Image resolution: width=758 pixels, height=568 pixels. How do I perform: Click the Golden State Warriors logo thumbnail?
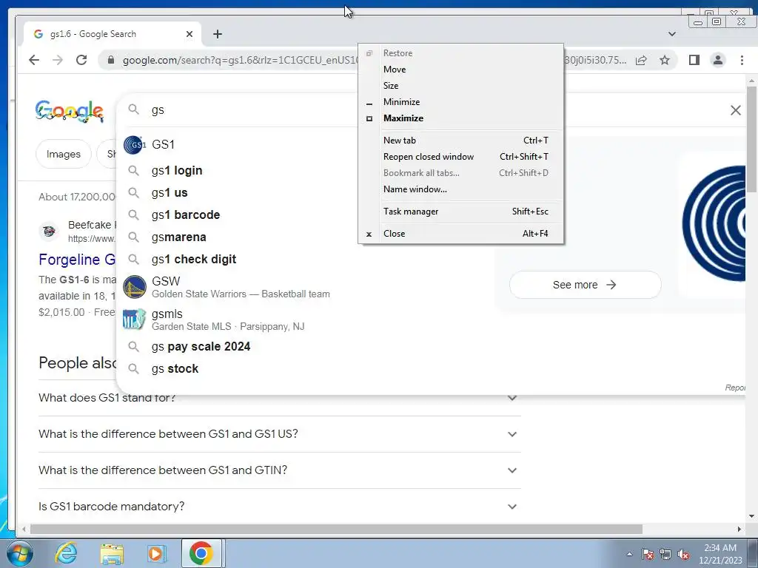[135, 287]
